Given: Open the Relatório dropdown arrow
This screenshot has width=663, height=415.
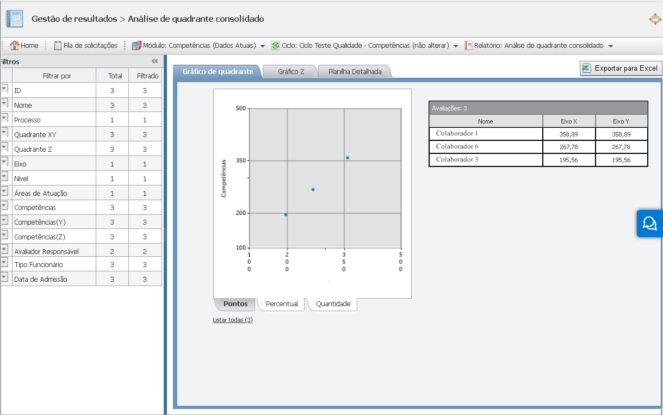Looking at the screenshot, I should click(610, 46).
